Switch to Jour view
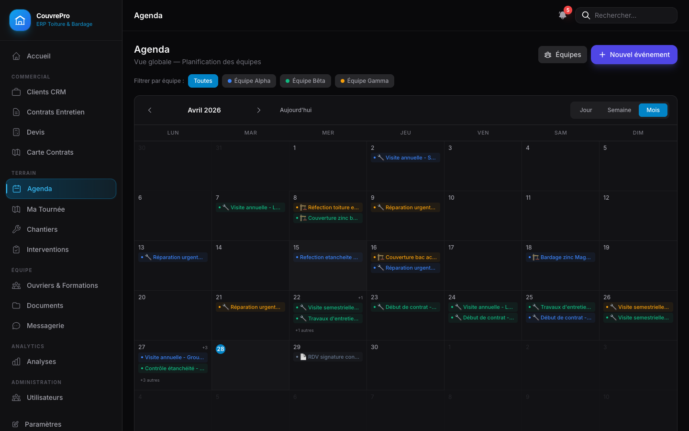Viewport: 689px width, 431px height. (x=586, y=110)
